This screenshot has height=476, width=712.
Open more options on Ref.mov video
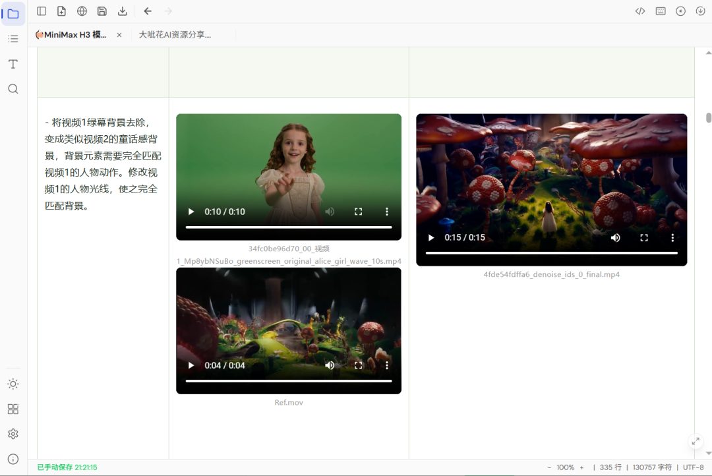pos(387,366)
